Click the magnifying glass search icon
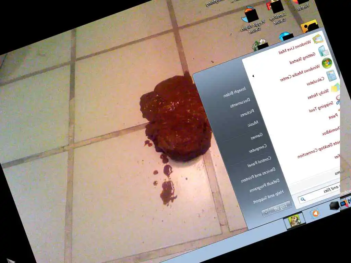 (303, 199)
